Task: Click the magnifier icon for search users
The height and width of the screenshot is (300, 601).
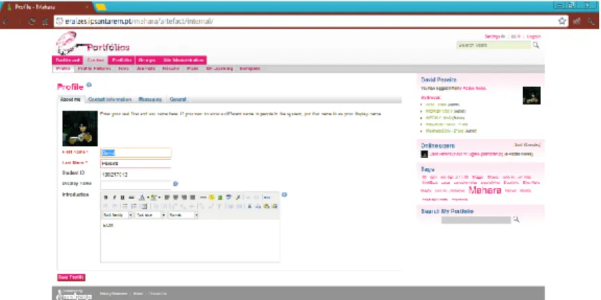Action: click(536, 45)
